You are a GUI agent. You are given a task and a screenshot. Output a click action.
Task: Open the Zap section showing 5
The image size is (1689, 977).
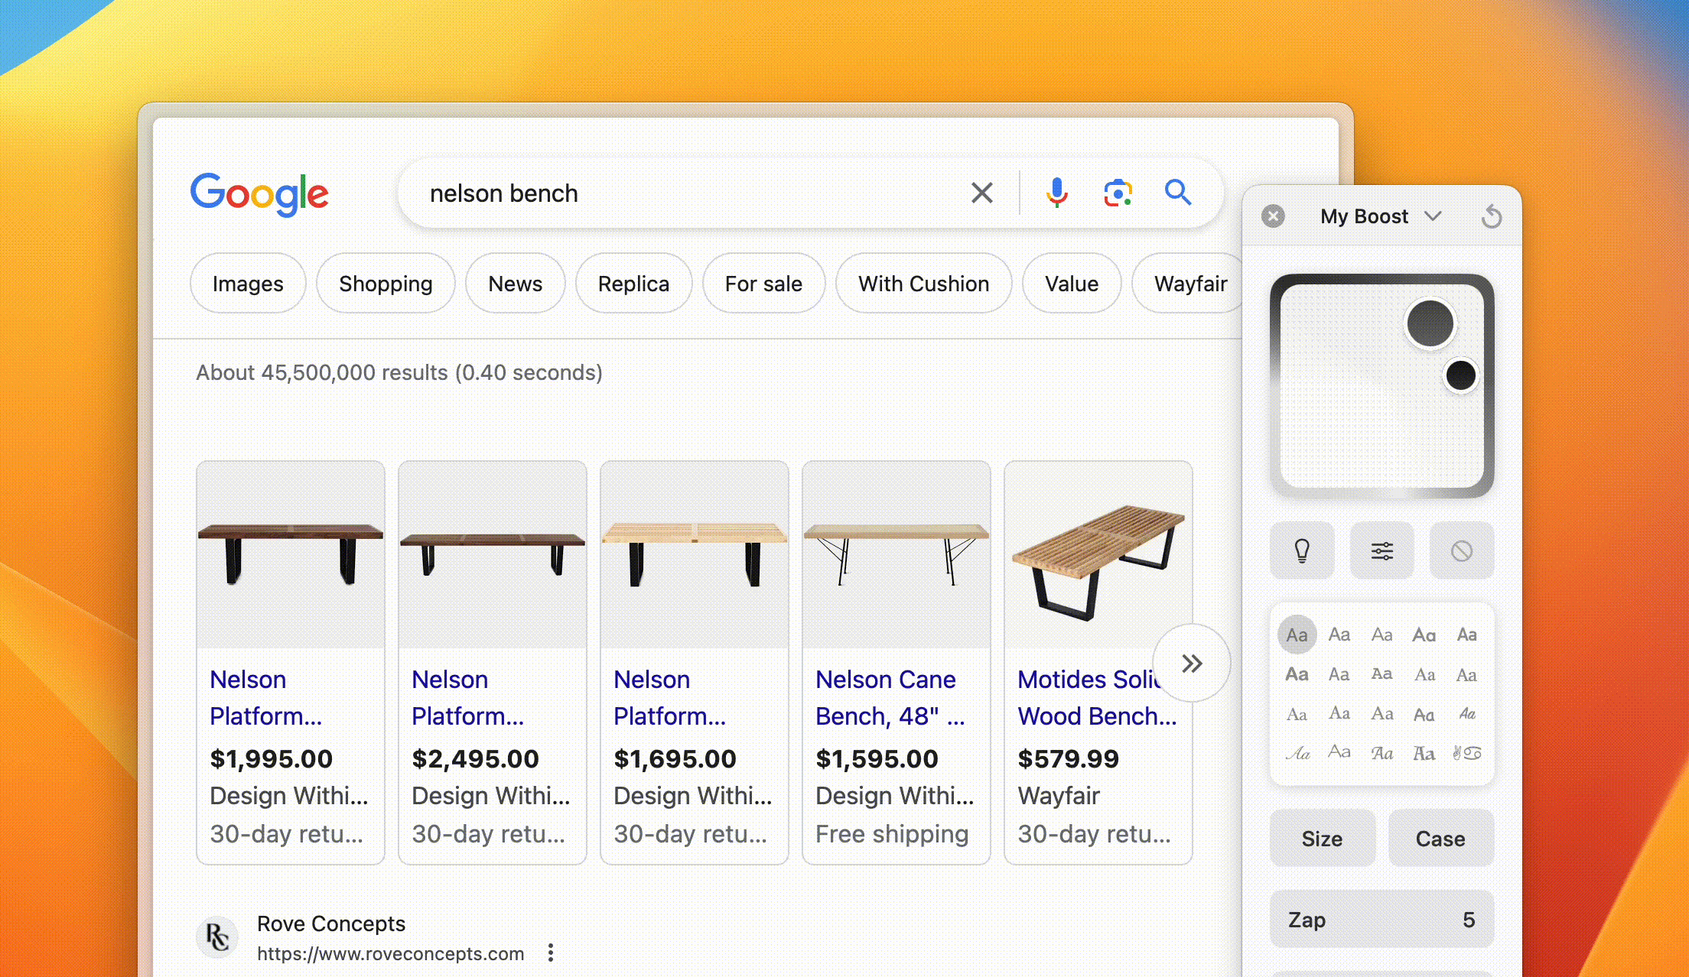1381,920
